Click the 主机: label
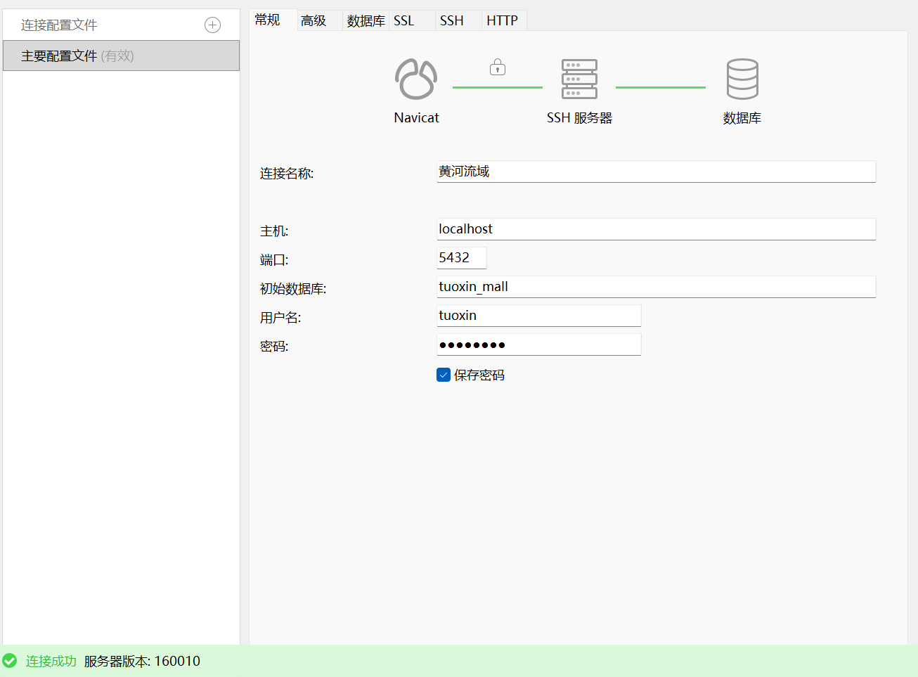The width and height of the screenshot is (918, 677). tap(274, 231)
